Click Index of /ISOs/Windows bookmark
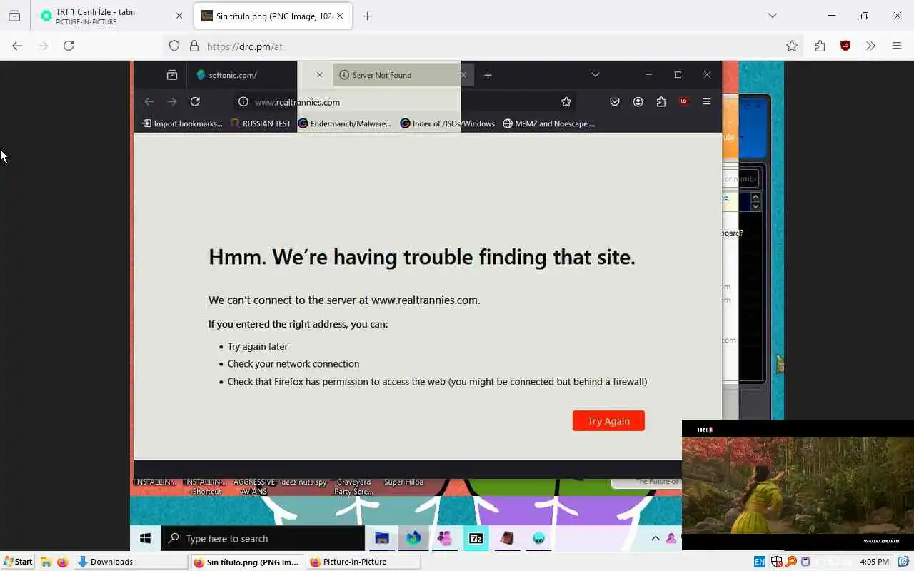The height and width of the screenshot is (571, 914). coord(448,123)
